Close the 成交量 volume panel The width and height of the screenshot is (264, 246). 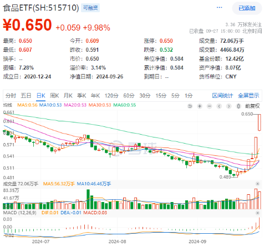tap(257, 184)
